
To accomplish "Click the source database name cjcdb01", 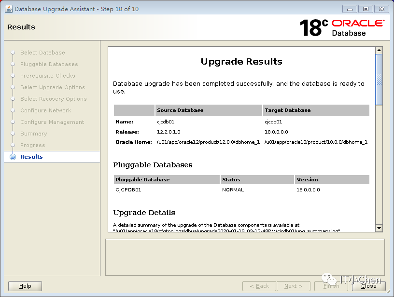I will pos(166,122).
